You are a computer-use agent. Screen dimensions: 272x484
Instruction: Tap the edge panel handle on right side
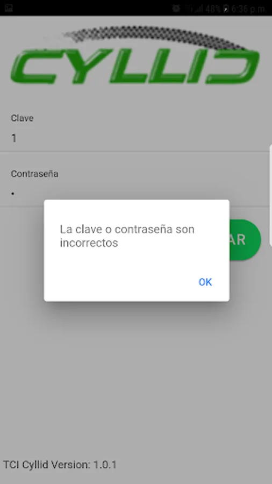pos(270,195)
